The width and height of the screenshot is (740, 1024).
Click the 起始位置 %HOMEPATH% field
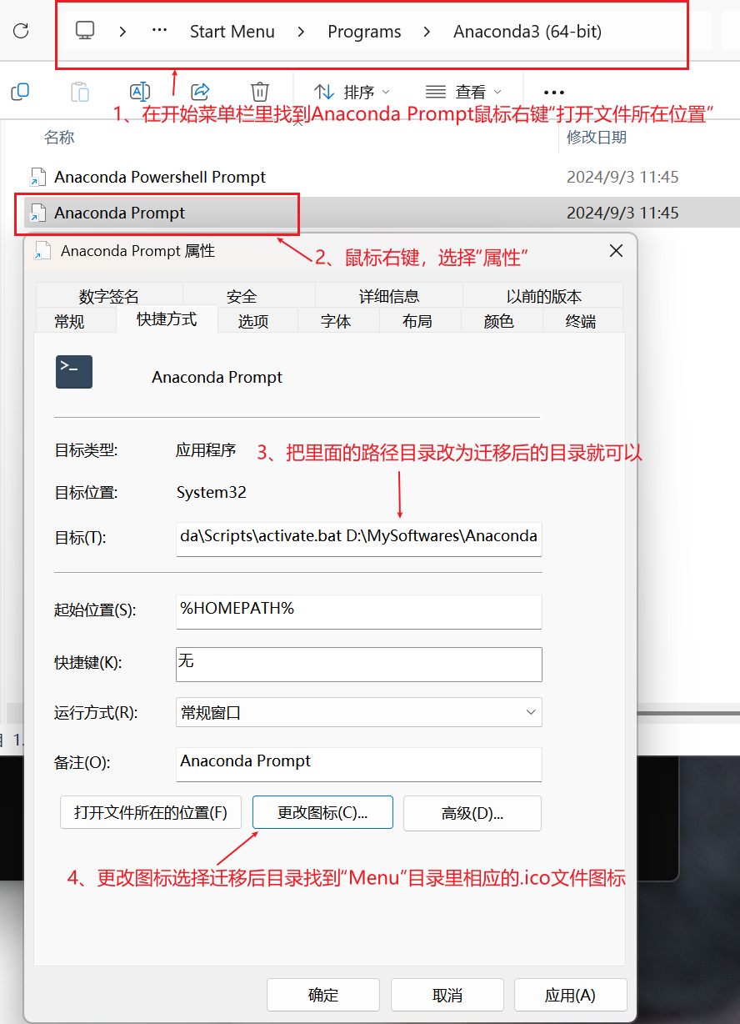pos(359,611)
